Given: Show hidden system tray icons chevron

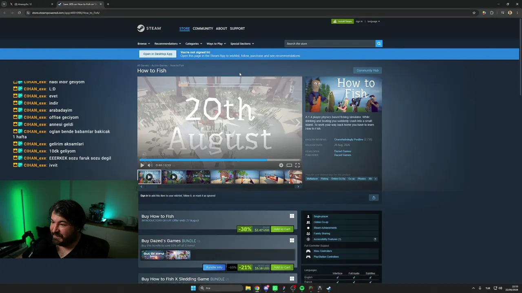Looking at the screenshot, I should [473, 288].
